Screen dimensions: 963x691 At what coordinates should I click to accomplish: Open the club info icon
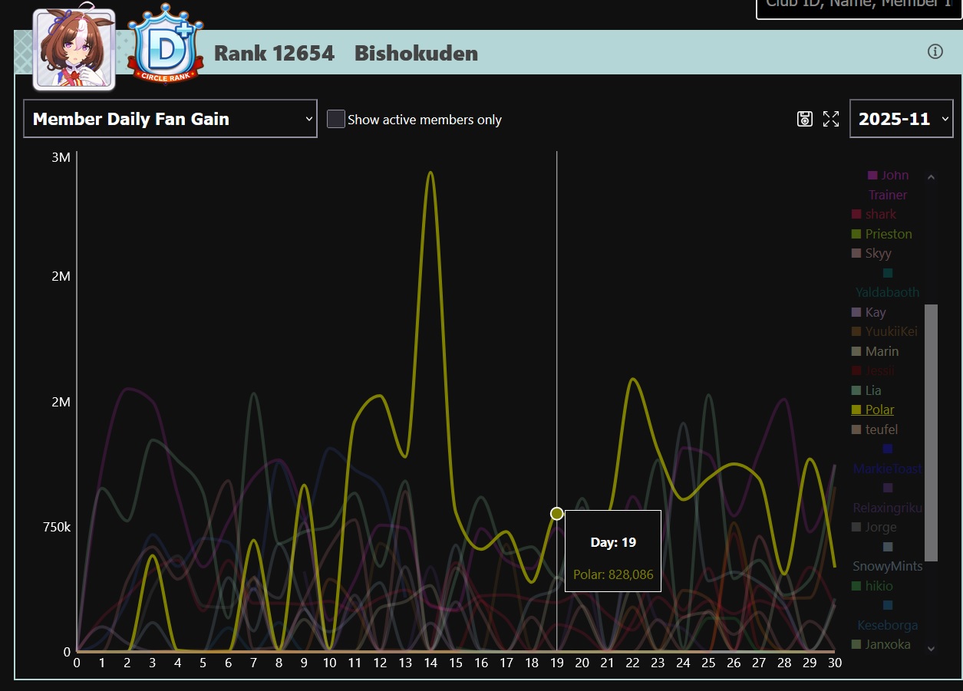(x=935, y=51)
